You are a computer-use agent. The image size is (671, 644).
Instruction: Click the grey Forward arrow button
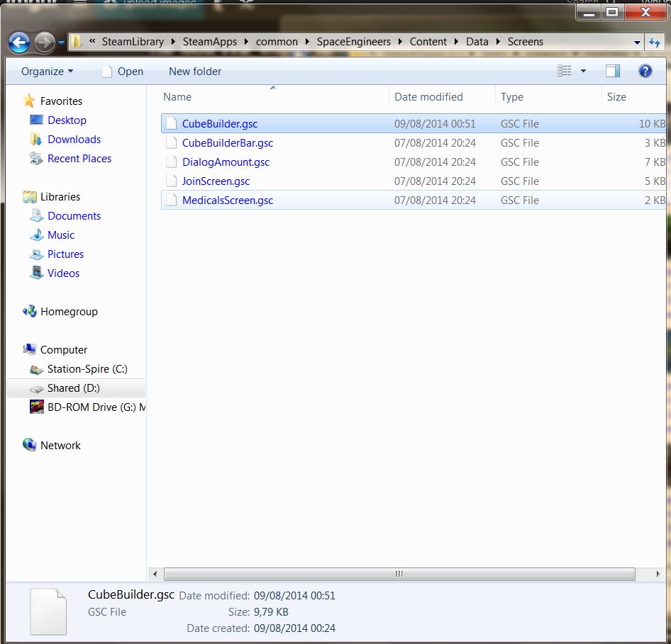pos(45,43)
